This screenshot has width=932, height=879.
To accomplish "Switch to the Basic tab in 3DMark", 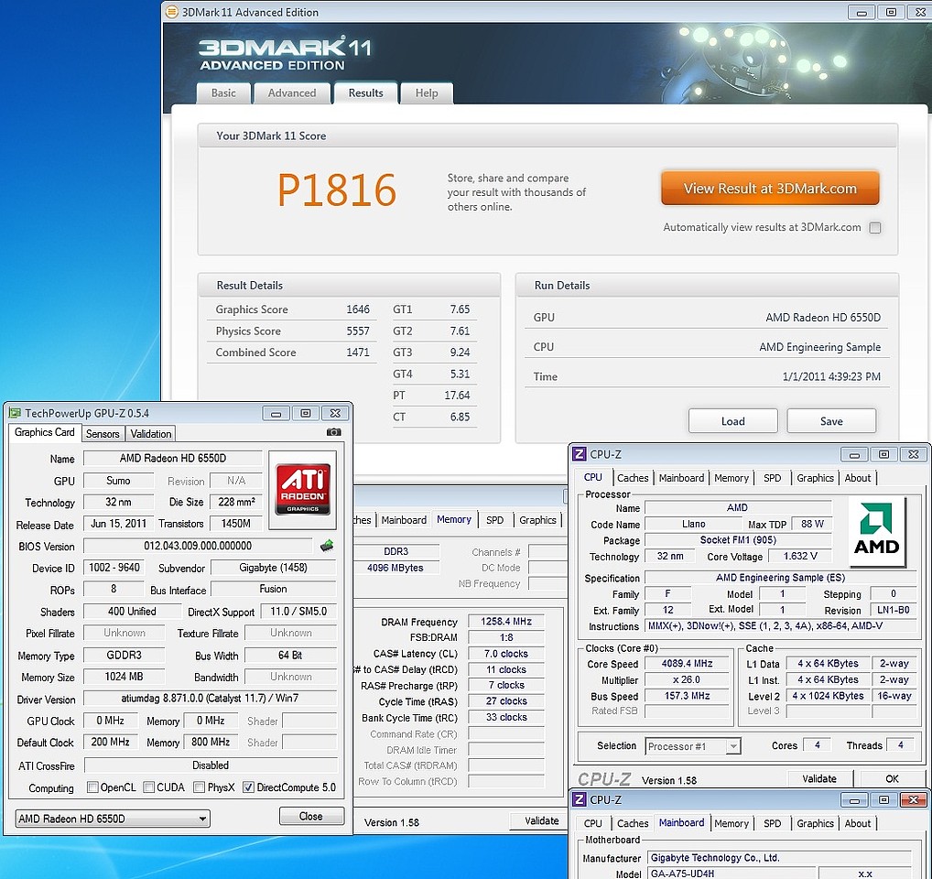I will tap(223, 93).
